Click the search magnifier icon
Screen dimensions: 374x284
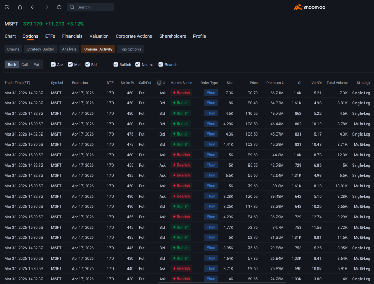click(72, 7)
